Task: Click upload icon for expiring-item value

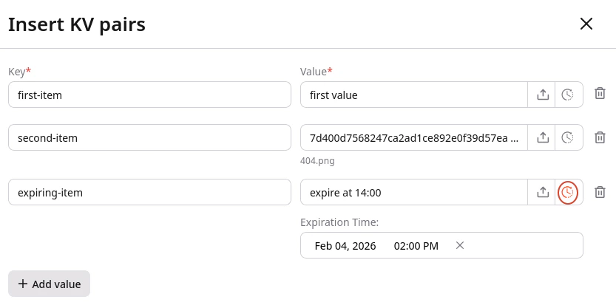Action: click(543, 192)
